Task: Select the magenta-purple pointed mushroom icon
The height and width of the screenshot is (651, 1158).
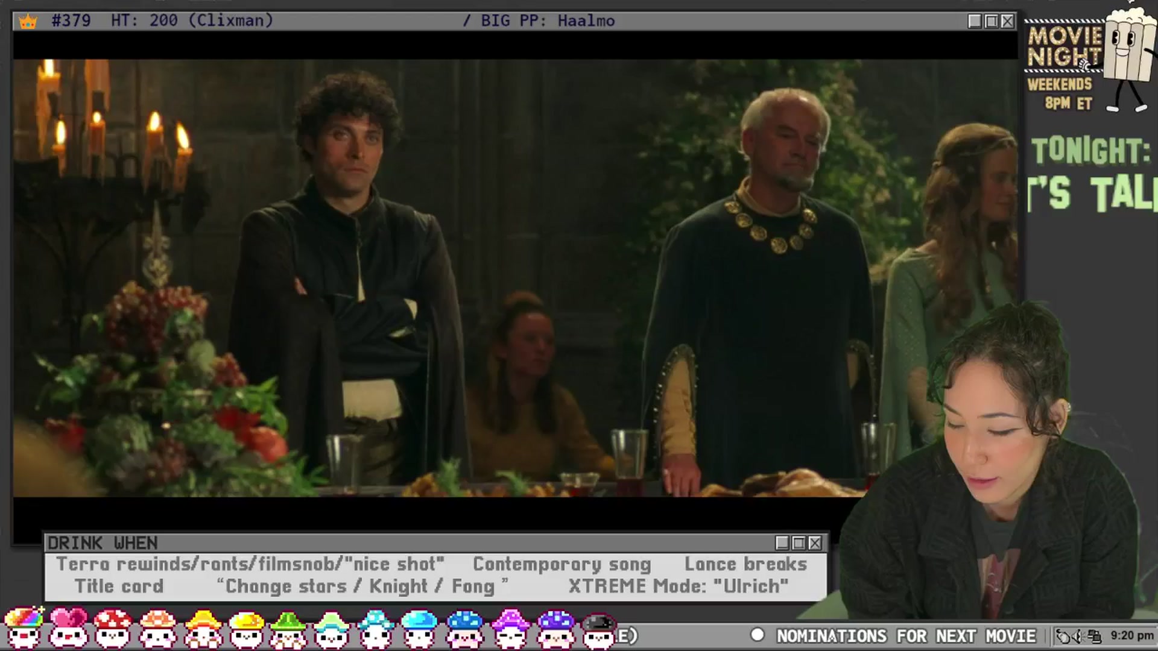Action: (510, 629)
